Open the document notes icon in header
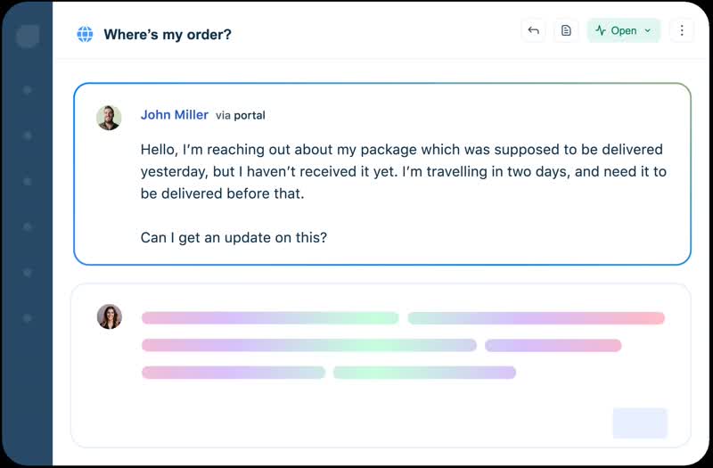713x468 pixels. [566, 30]
